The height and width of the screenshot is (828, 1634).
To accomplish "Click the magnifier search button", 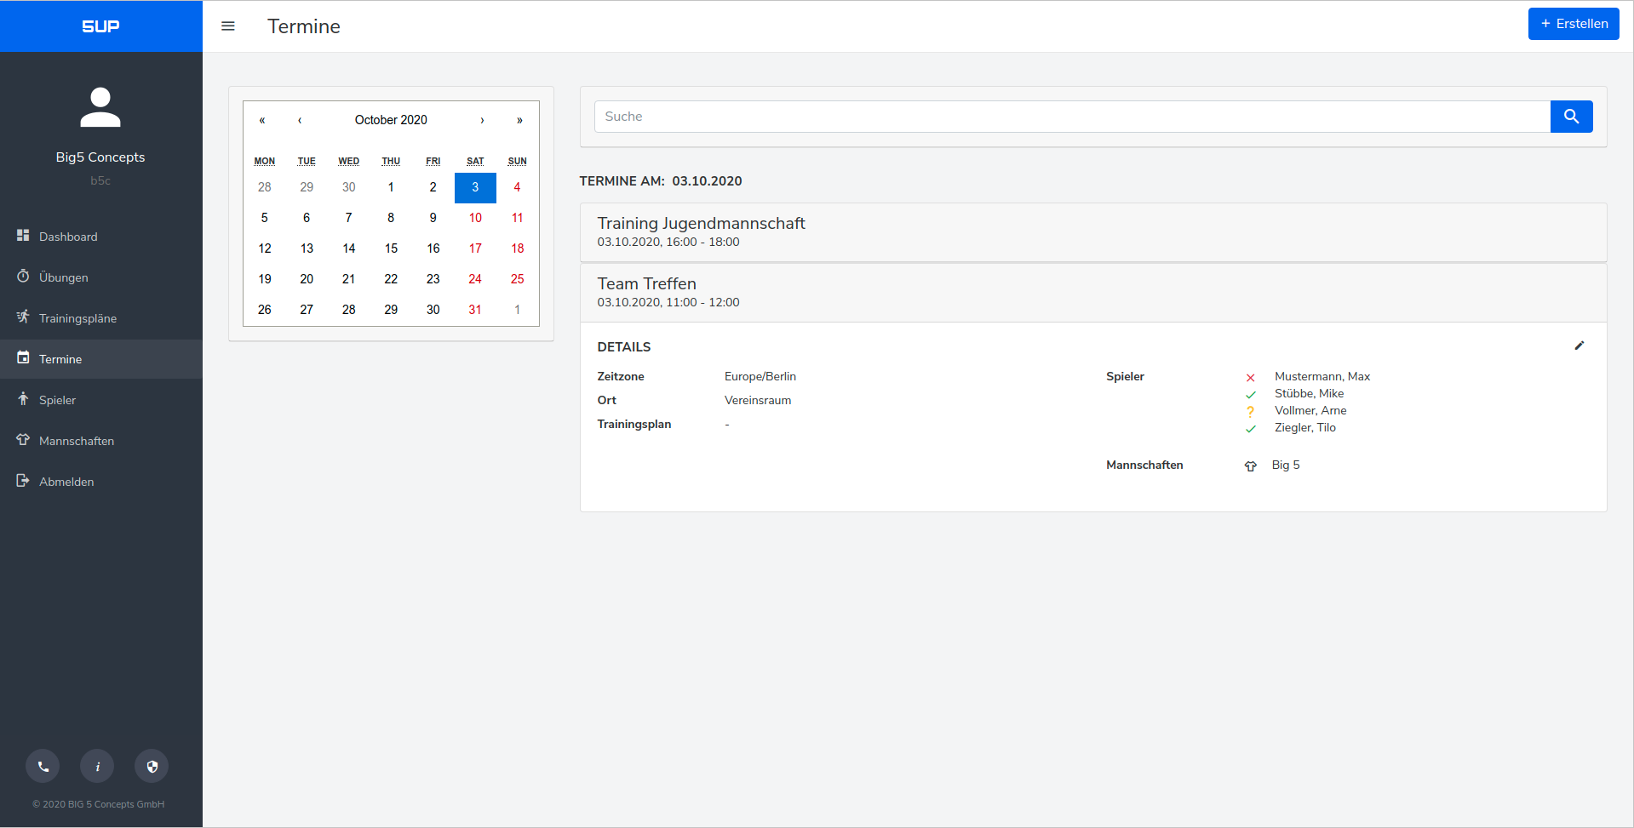I will (1571, 117).
